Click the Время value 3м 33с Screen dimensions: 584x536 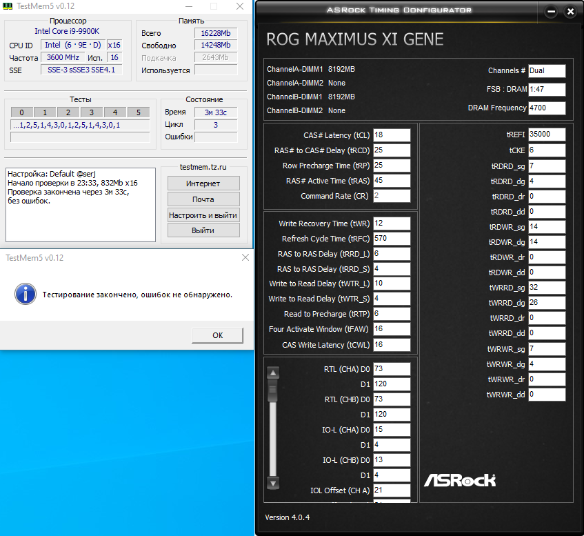point(216,112)
